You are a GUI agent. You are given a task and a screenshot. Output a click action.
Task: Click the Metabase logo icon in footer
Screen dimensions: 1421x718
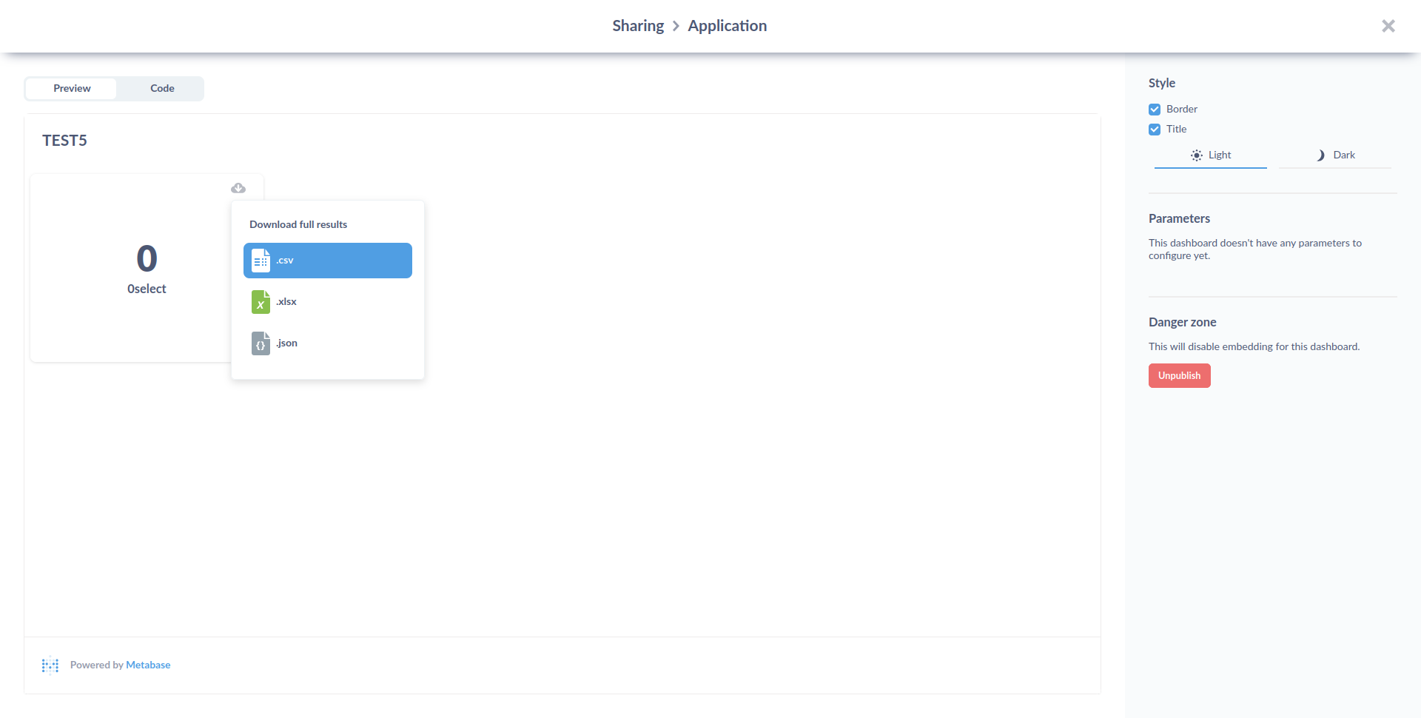50,665
